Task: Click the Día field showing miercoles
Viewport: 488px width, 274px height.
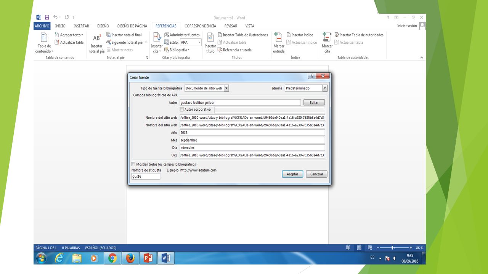Action: (x=252, y=148)
